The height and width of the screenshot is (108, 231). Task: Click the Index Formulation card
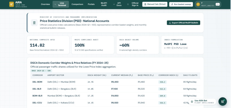point(182,45)
